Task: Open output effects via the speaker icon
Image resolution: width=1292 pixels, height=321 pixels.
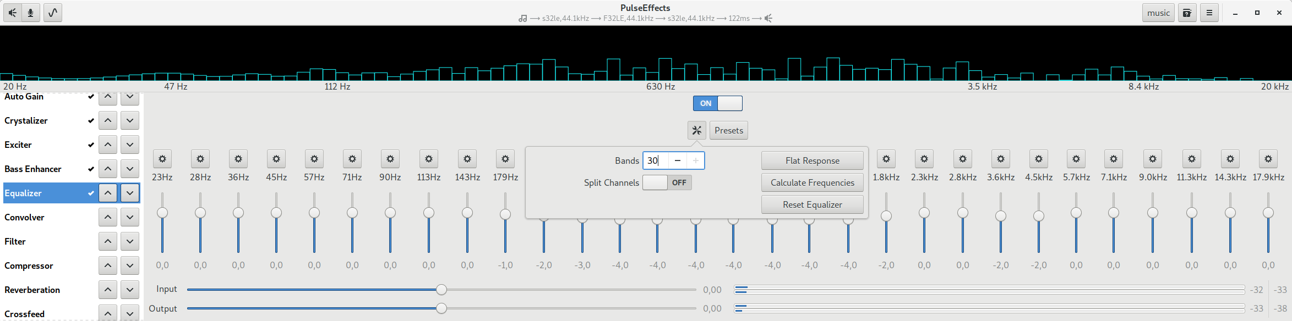Action: [13, 13]
